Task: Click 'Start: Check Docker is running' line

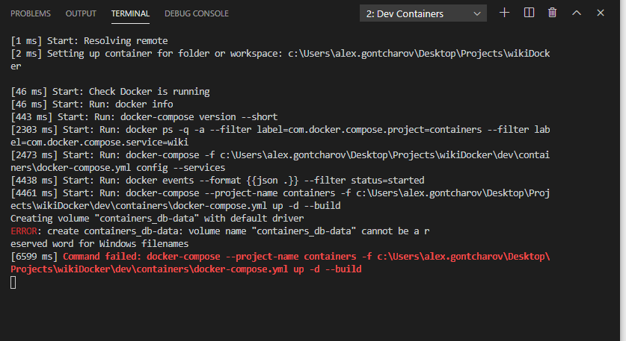Action: (110, 92)
